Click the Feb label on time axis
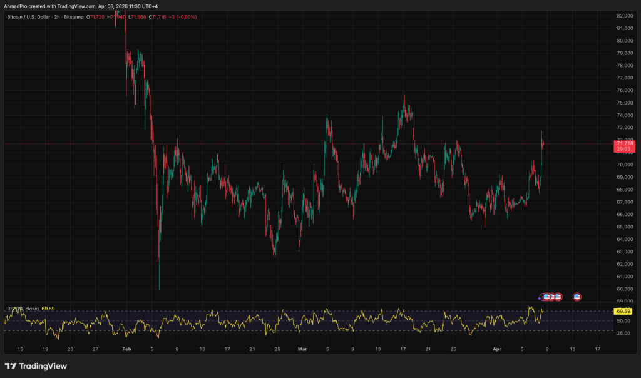Viewport: 641px width, 378px height. coord(126,349)
